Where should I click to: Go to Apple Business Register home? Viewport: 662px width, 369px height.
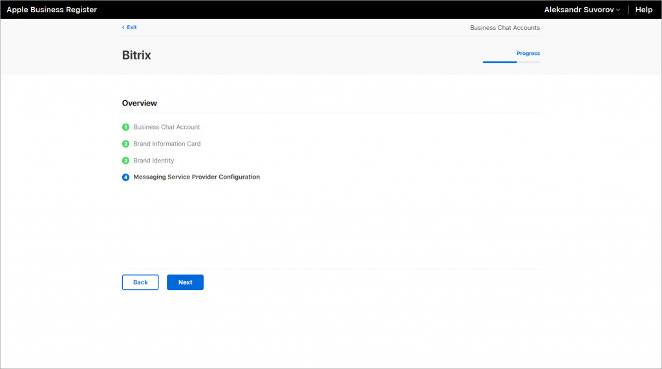[x=52, y=10]
